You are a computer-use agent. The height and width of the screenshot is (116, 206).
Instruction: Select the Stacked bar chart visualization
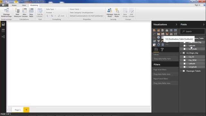[x=154, y=30]
